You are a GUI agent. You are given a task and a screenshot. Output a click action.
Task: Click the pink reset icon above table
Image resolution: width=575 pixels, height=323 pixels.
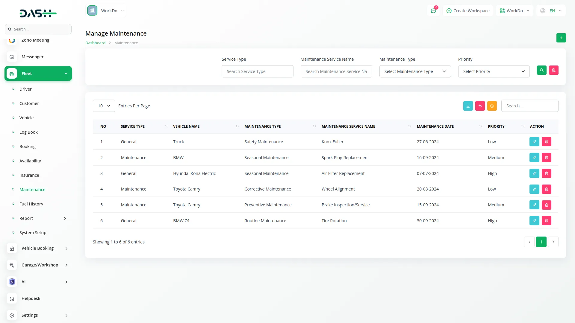(x=480, y=106)
